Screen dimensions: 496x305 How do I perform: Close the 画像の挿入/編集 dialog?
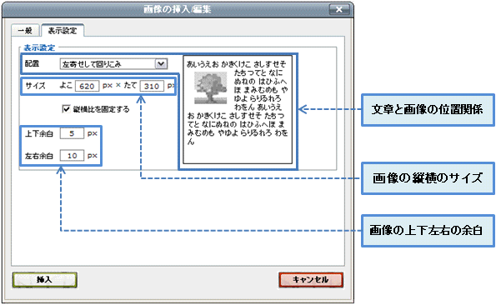pos(339,9)
